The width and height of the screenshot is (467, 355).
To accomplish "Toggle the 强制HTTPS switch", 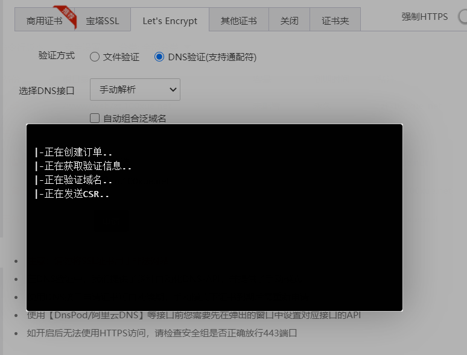I will click(463, 17).
